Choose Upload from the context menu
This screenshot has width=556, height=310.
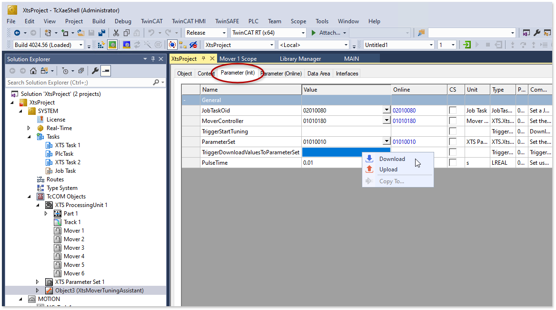click(388, 169)
